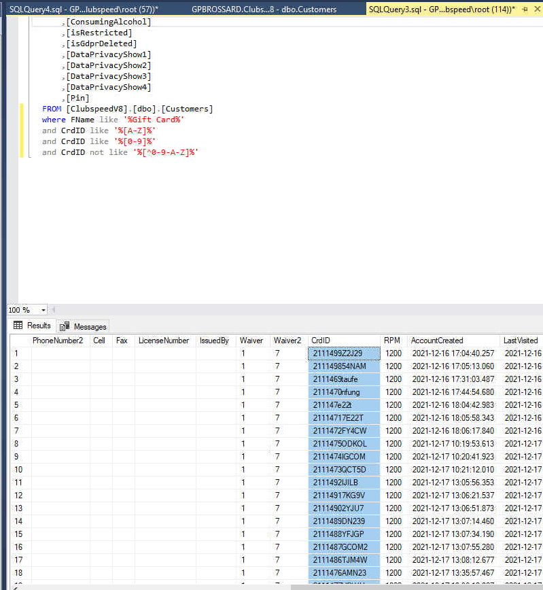Select row header number 1
This screenshot has width=543, height=590.
[x=20, y=353]
